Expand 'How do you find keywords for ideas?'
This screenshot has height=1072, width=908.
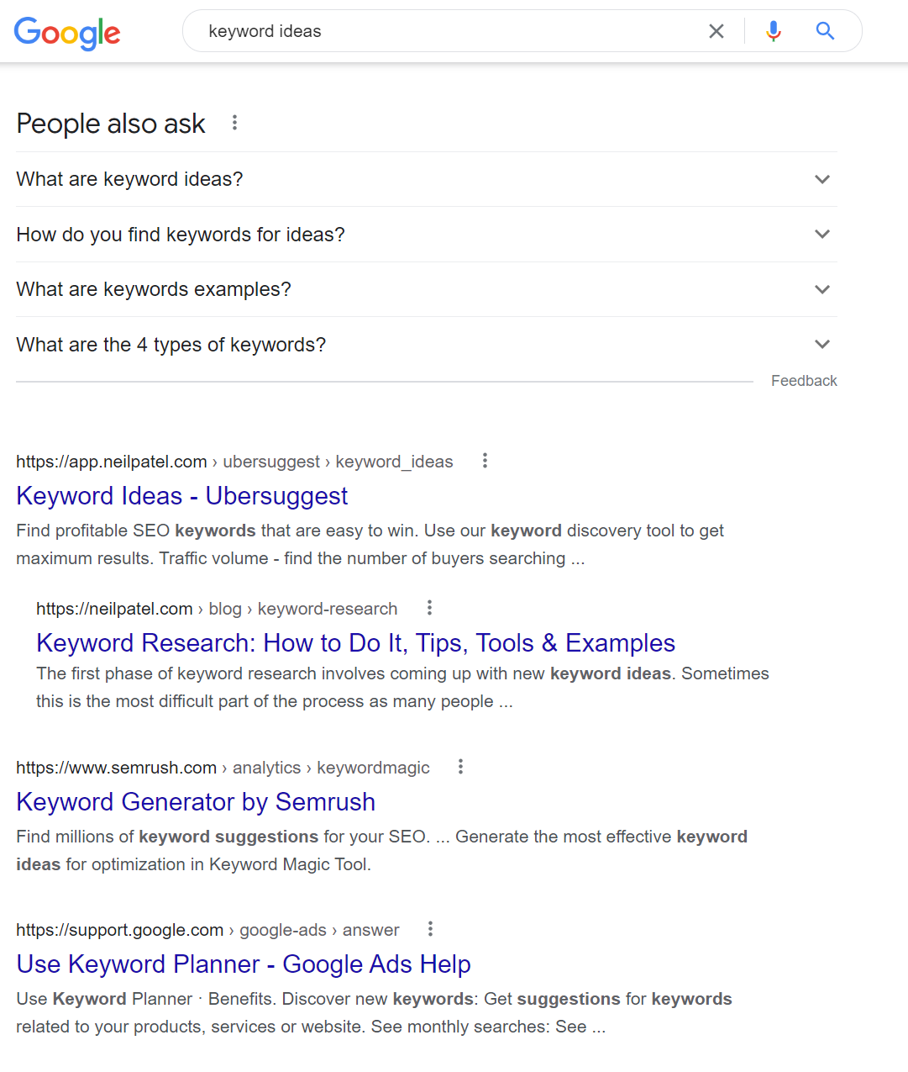[x=427, y=235]
